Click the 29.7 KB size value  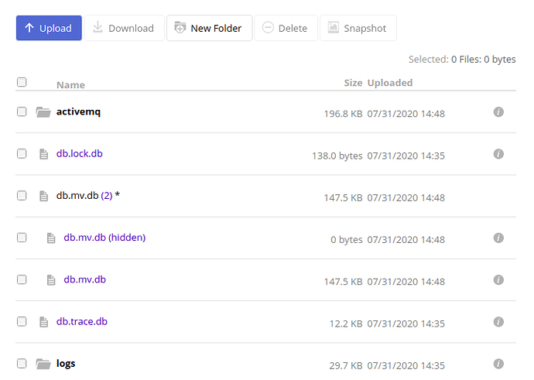pos(346,366)
